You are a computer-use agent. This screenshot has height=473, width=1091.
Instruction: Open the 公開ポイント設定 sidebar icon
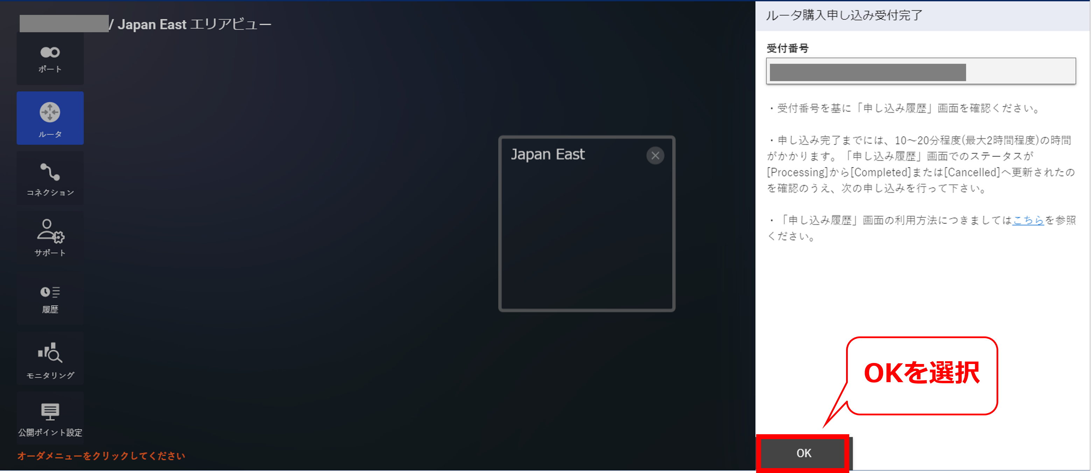[50, 418]
